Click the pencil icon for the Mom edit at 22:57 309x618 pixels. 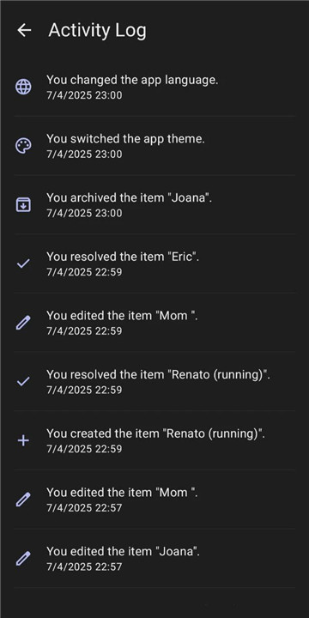coord(23,500)
